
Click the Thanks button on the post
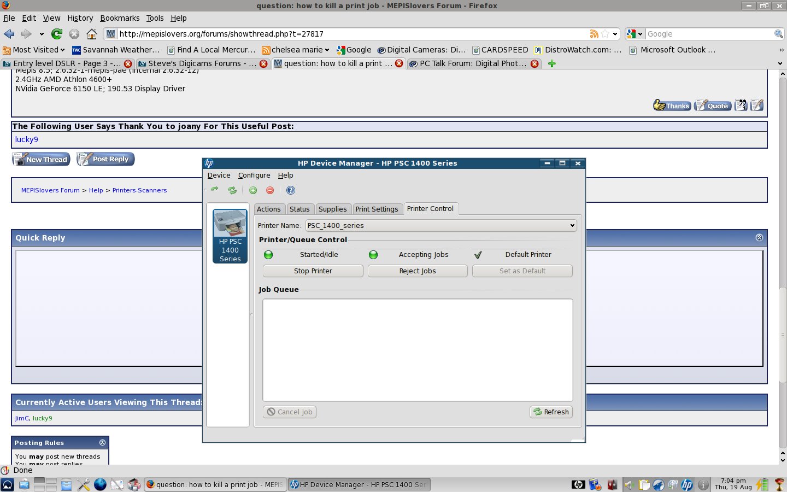click(x=672, y=106)
